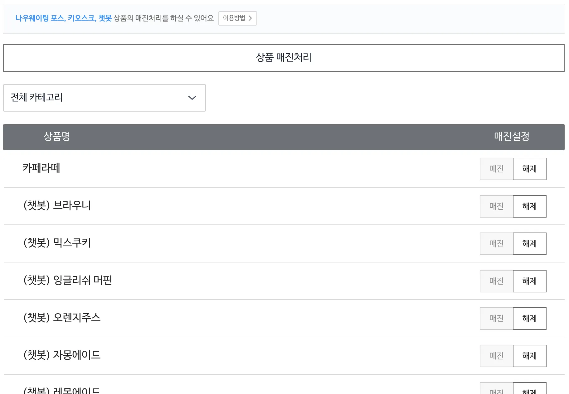Screen dimensions: 569x394
Task: Click the chevron arrow in 이용방법 button
Action: click(x=250, y=18)
